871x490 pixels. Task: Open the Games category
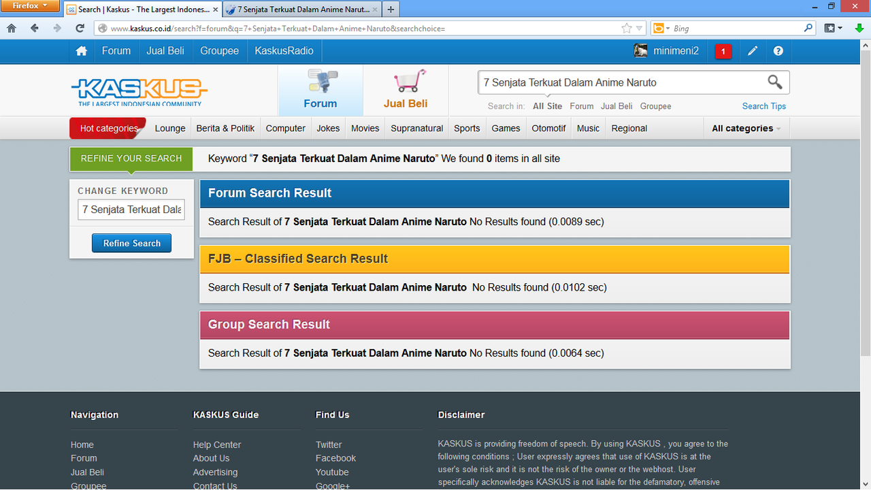(x=506, y=129)
